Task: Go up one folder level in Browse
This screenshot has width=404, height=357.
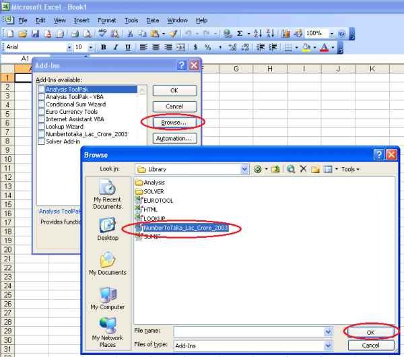Action: coord(275,169)
